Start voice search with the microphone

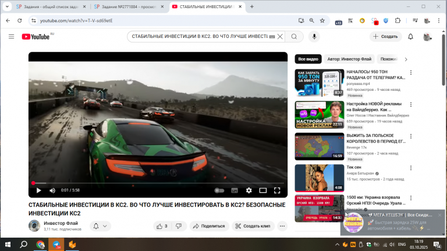click(314, 37)
